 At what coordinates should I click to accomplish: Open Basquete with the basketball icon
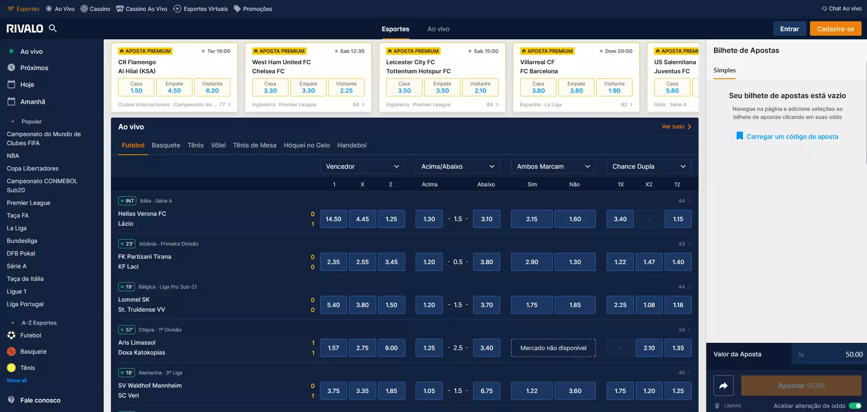pos(12,351)
